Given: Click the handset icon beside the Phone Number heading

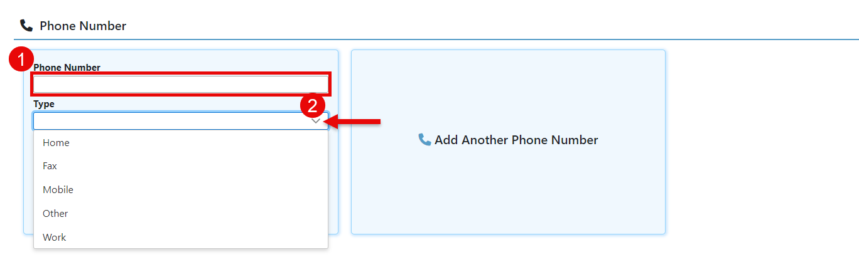Looking at the screenshot, I should click(x=26, y=26).
